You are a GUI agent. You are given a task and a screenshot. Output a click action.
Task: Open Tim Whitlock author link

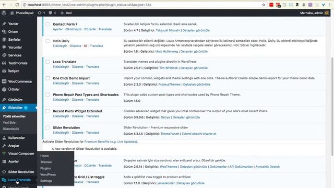click(169, 68)
